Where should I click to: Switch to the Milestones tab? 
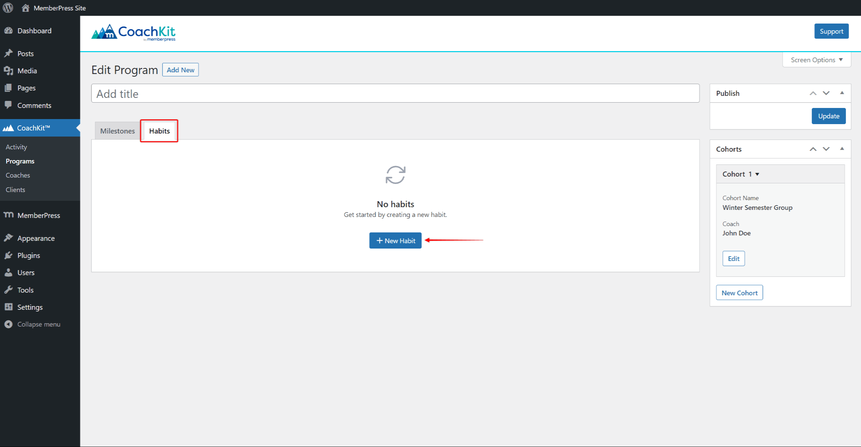(117, 131)
